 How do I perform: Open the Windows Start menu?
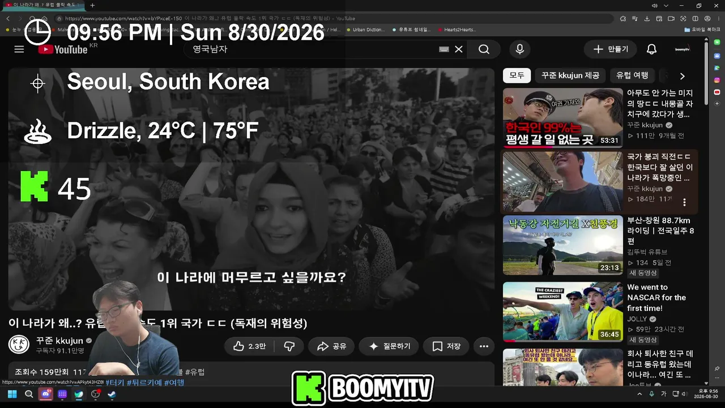click(12, 394)
